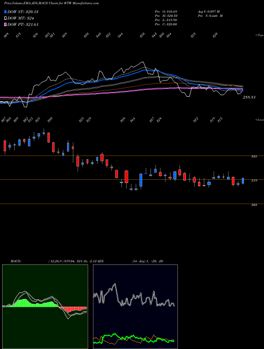This screenshot has width=264, height=349.
Task: Click the ADX '(14 day) 1, +20, -20' text
Action: pyautogui.click(x=147, y=261)
